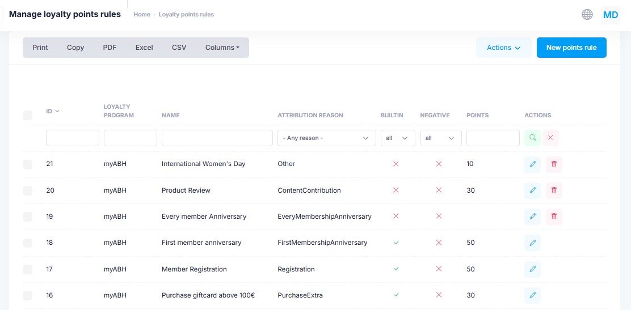Click builtin check mark of rule 16
This screenshot has height=310, width=631.
click(x=396, y=295)
